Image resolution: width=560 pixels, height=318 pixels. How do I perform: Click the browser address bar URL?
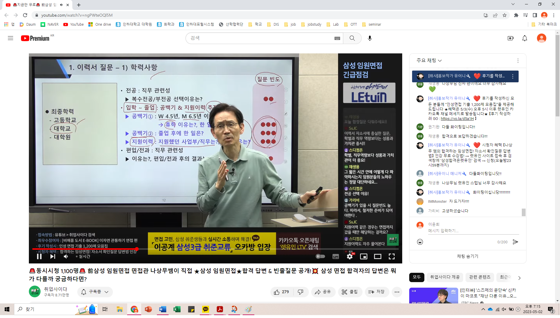click(x=77, y=15)
